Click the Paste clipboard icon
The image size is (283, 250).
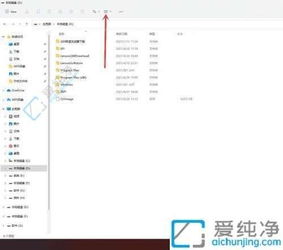click(49, 12)
